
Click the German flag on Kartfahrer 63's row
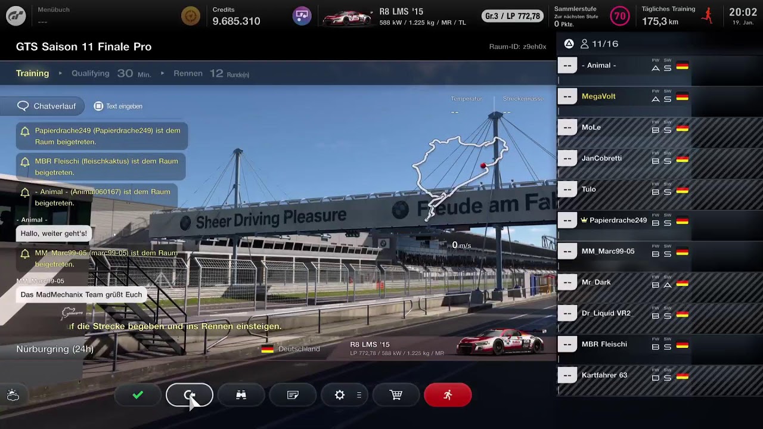[x=682, y=375]
